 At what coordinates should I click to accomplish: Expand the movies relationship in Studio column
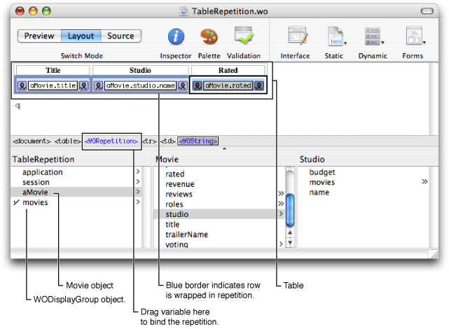[424, 182]
